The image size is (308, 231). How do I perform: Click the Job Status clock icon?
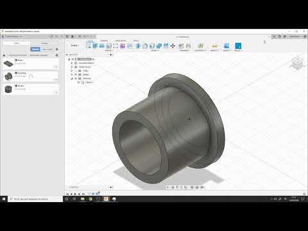click(x=279, y=37)
